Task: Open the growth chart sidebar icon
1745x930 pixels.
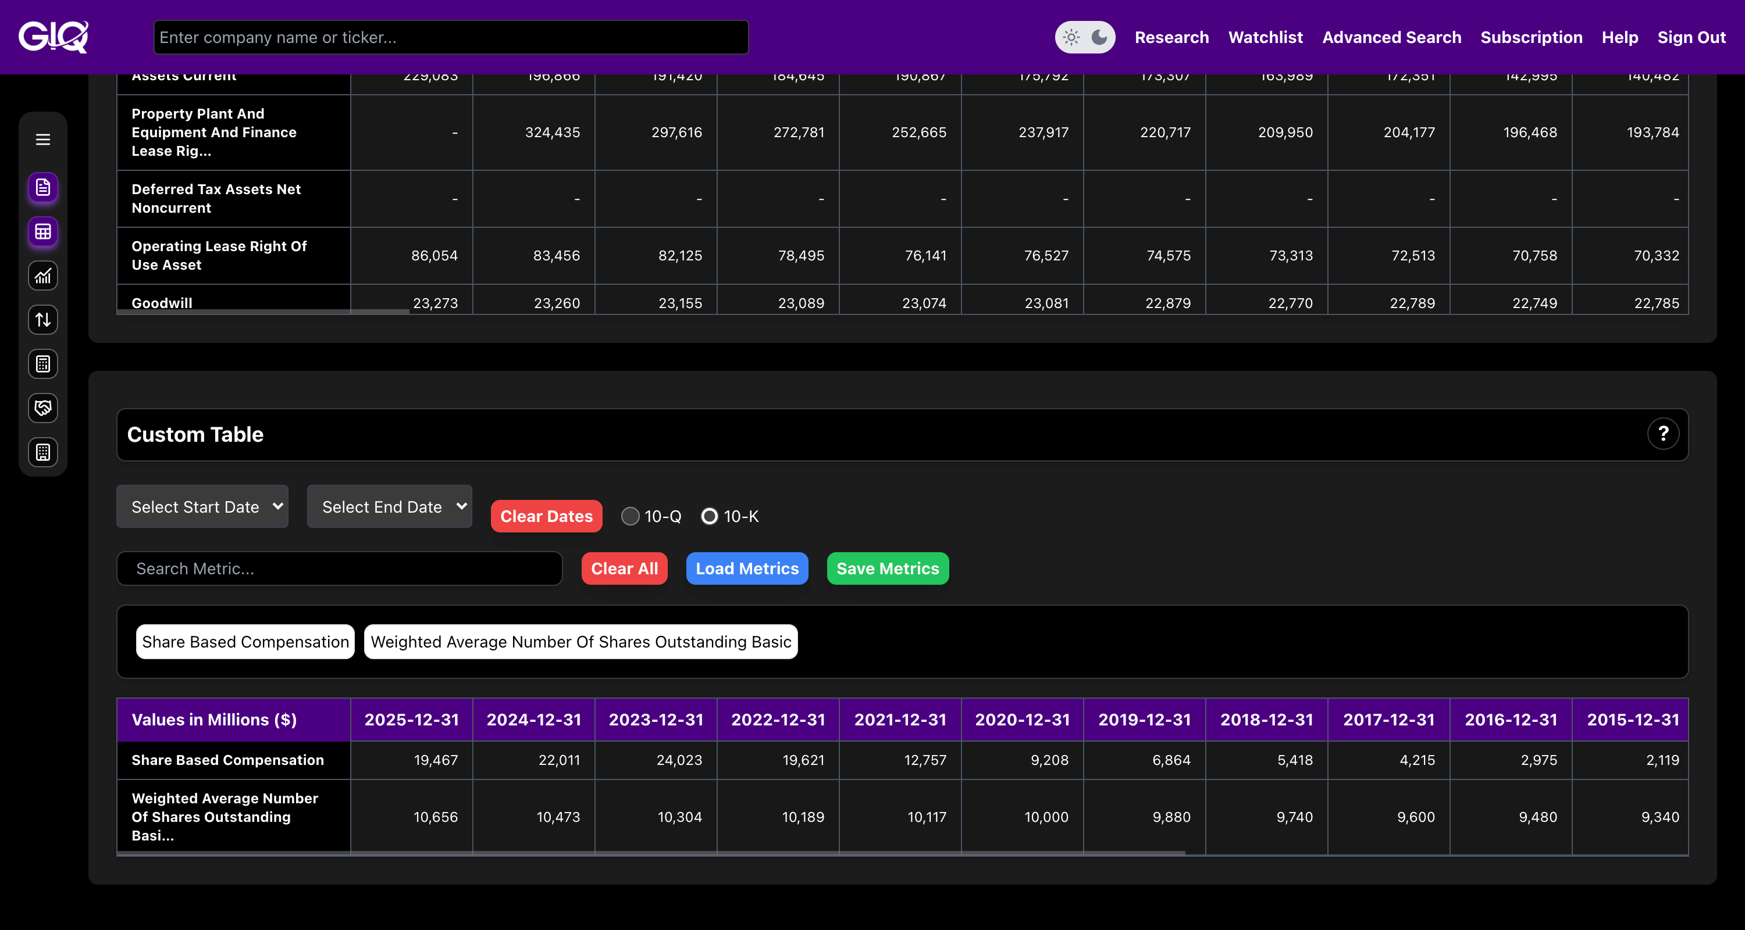Action: pos(42,276)
